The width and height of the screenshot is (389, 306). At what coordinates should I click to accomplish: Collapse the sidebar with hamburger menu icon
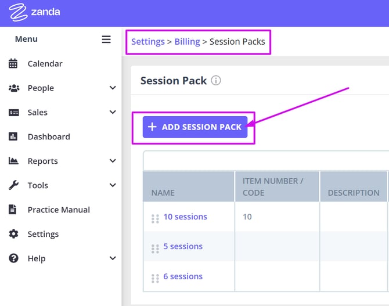[106, 39]
